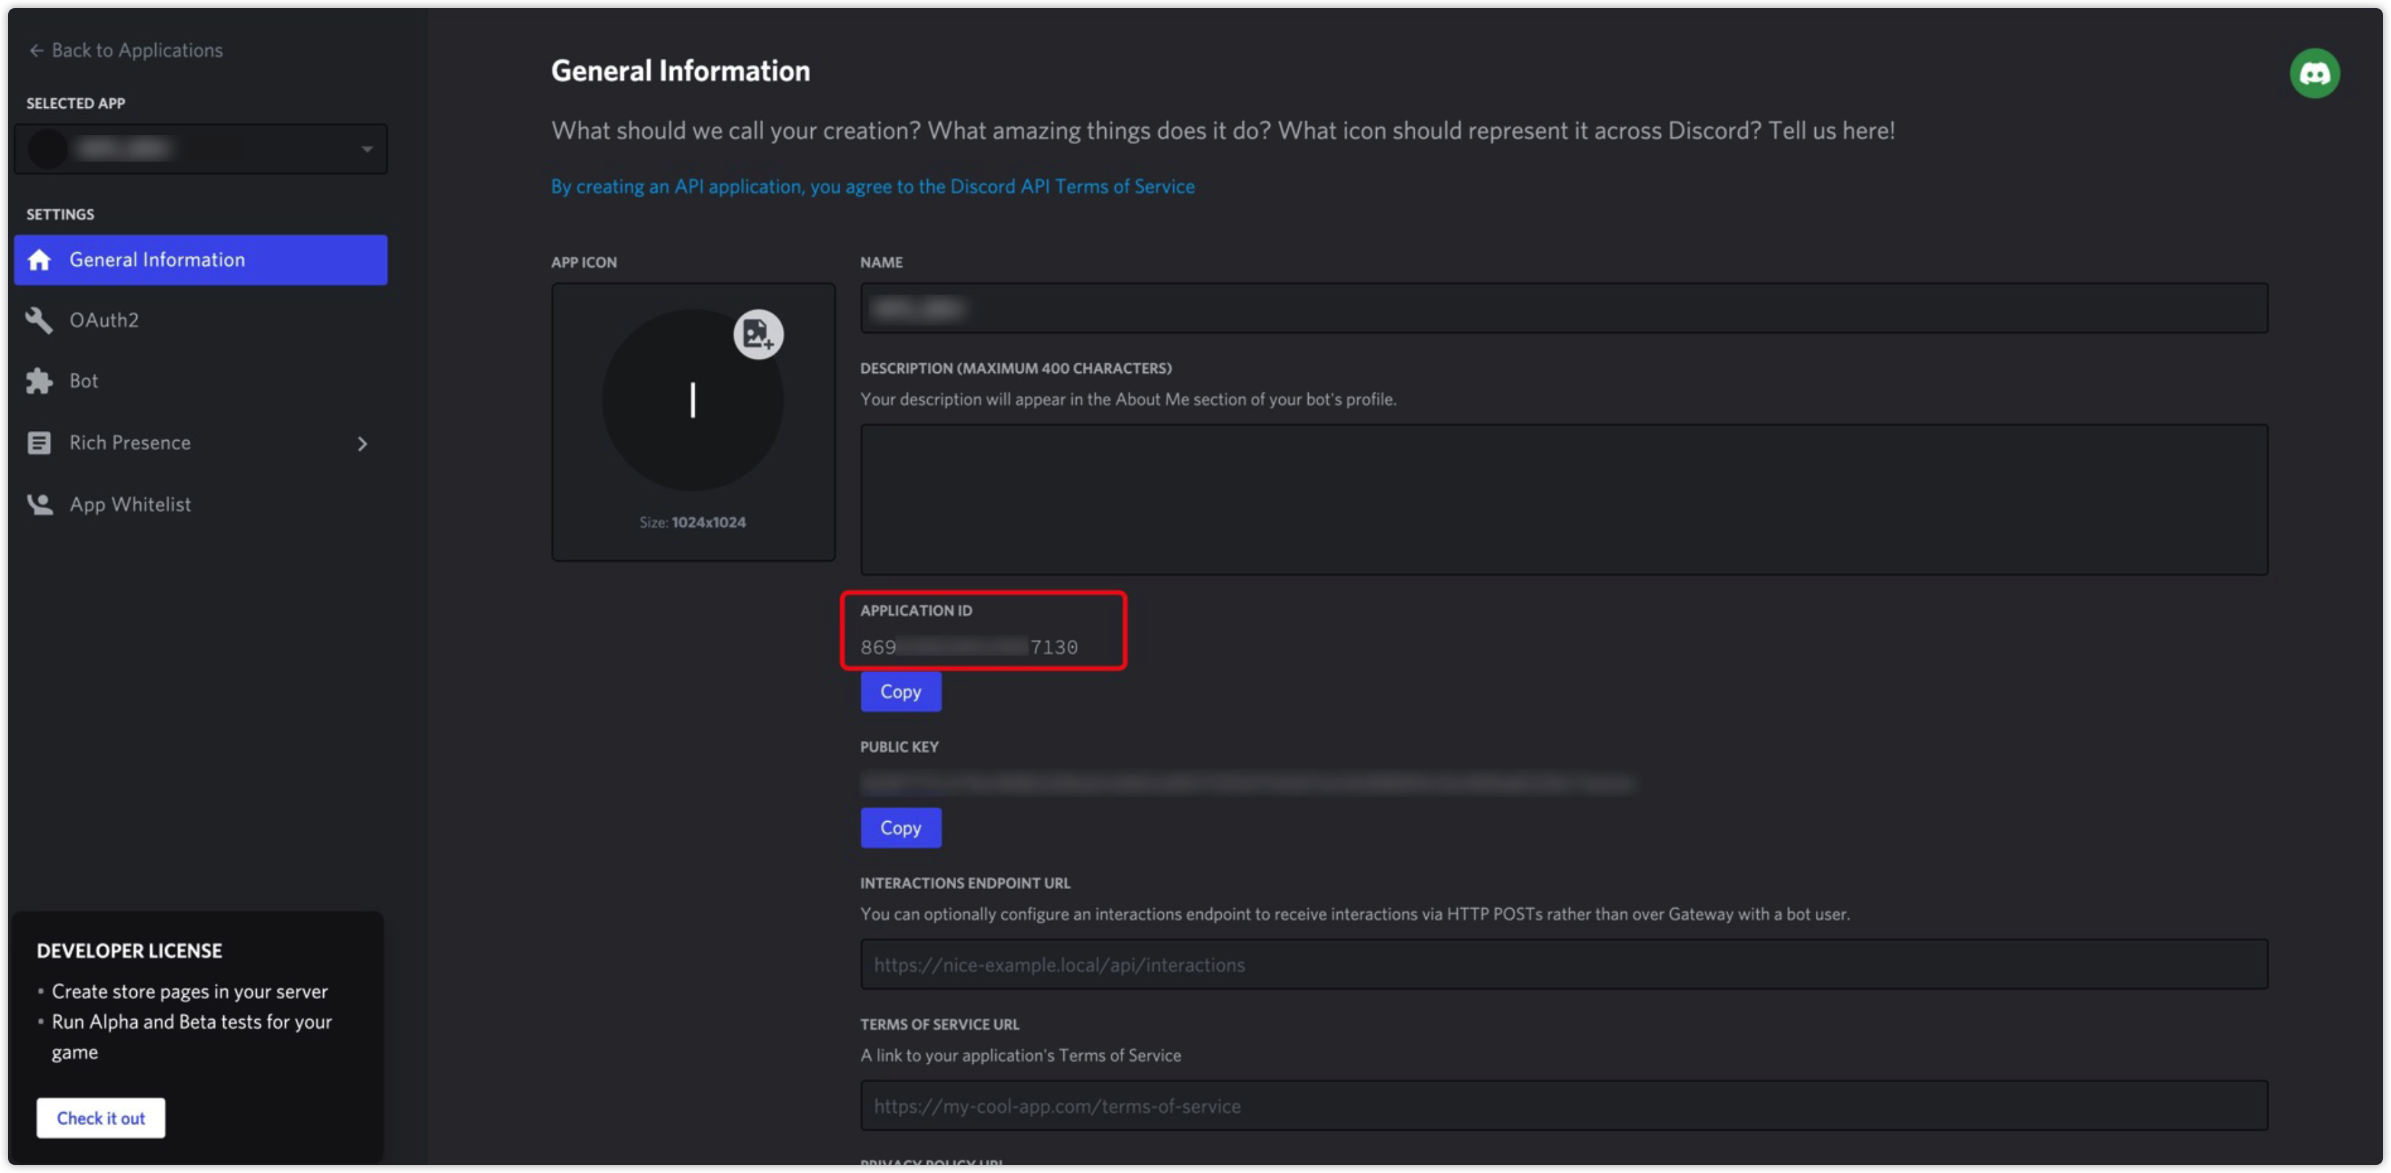This screenshot has width=2391, height=1173.
Task: Click the blurred Public Key value
Action: coord(1247,784)
